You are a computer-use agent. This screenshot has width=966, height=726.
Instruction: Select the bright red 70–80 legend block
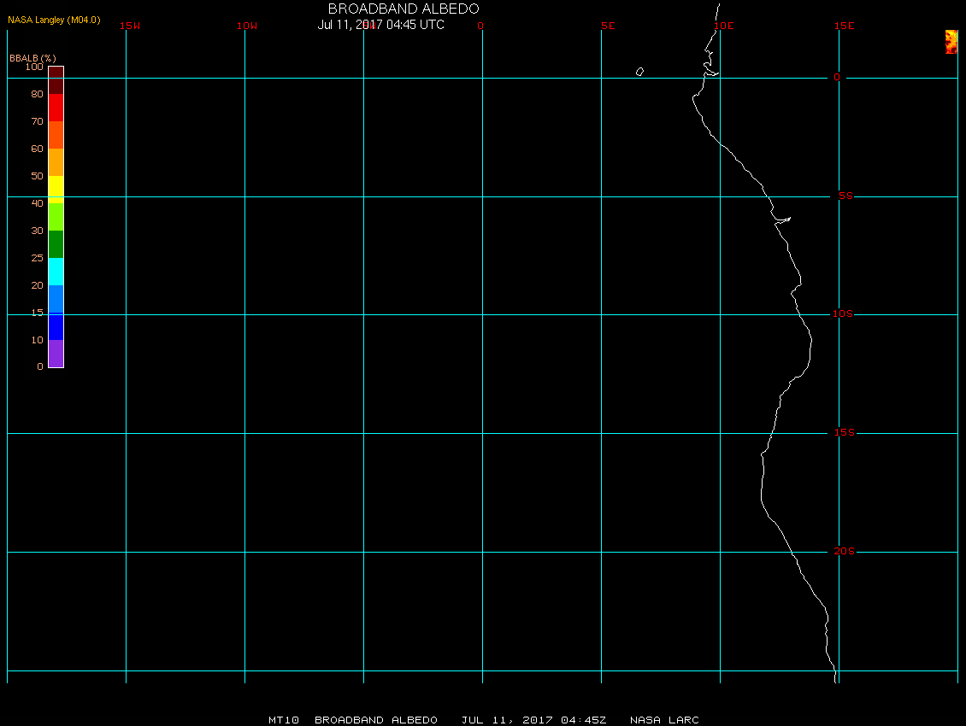click(56, 108)
